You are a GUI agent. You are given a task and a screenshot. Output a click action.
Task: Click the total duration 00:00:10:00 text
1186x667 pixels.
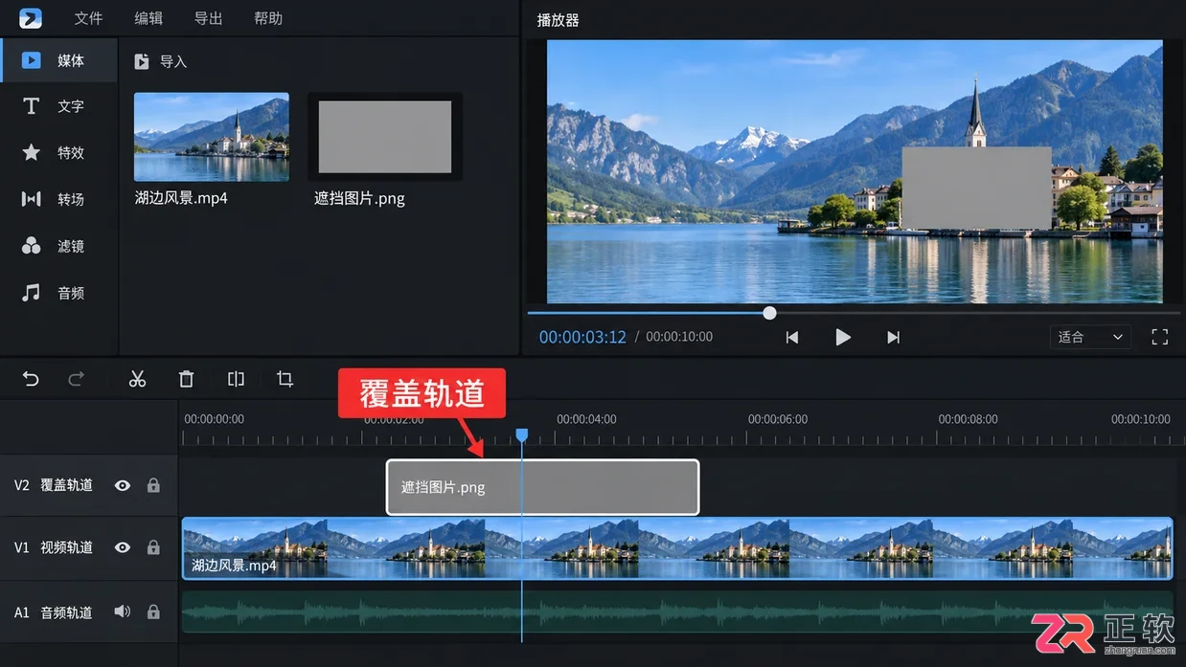tap(679, 337)
